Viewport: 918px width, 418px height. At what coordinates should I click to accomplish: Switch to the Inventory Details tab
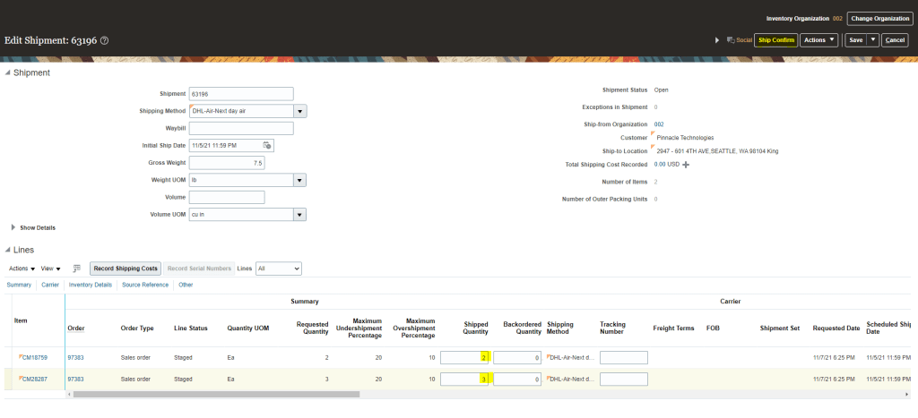tap(91, 285)
